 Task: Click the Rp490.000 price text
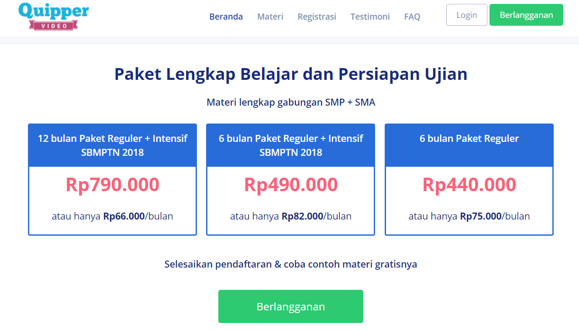290,185
